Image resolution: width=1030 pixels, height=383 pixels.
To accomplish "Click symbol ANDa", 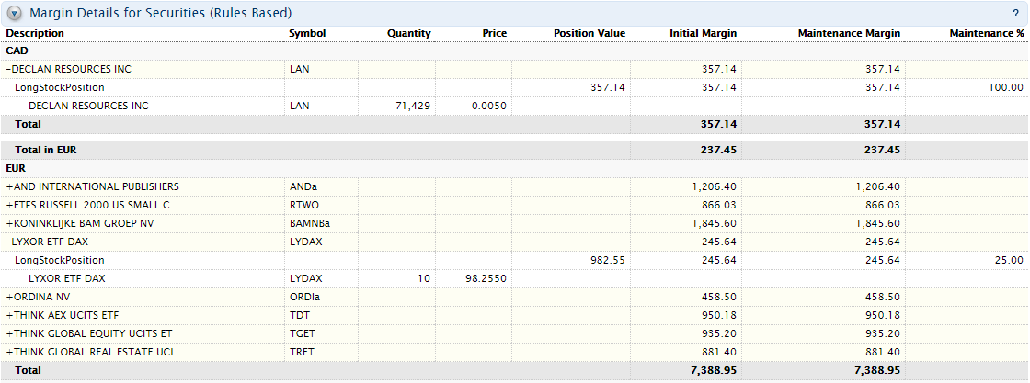I will coord(303,187).
